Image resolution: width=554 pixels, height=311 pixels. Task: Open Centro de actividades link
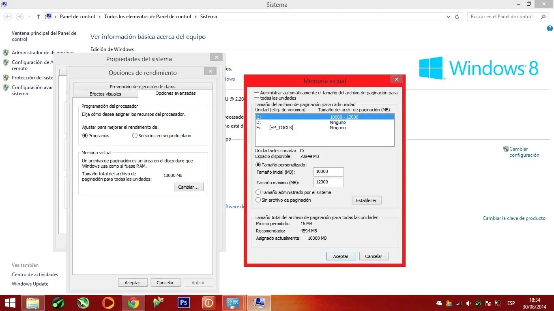pos(35,275)
